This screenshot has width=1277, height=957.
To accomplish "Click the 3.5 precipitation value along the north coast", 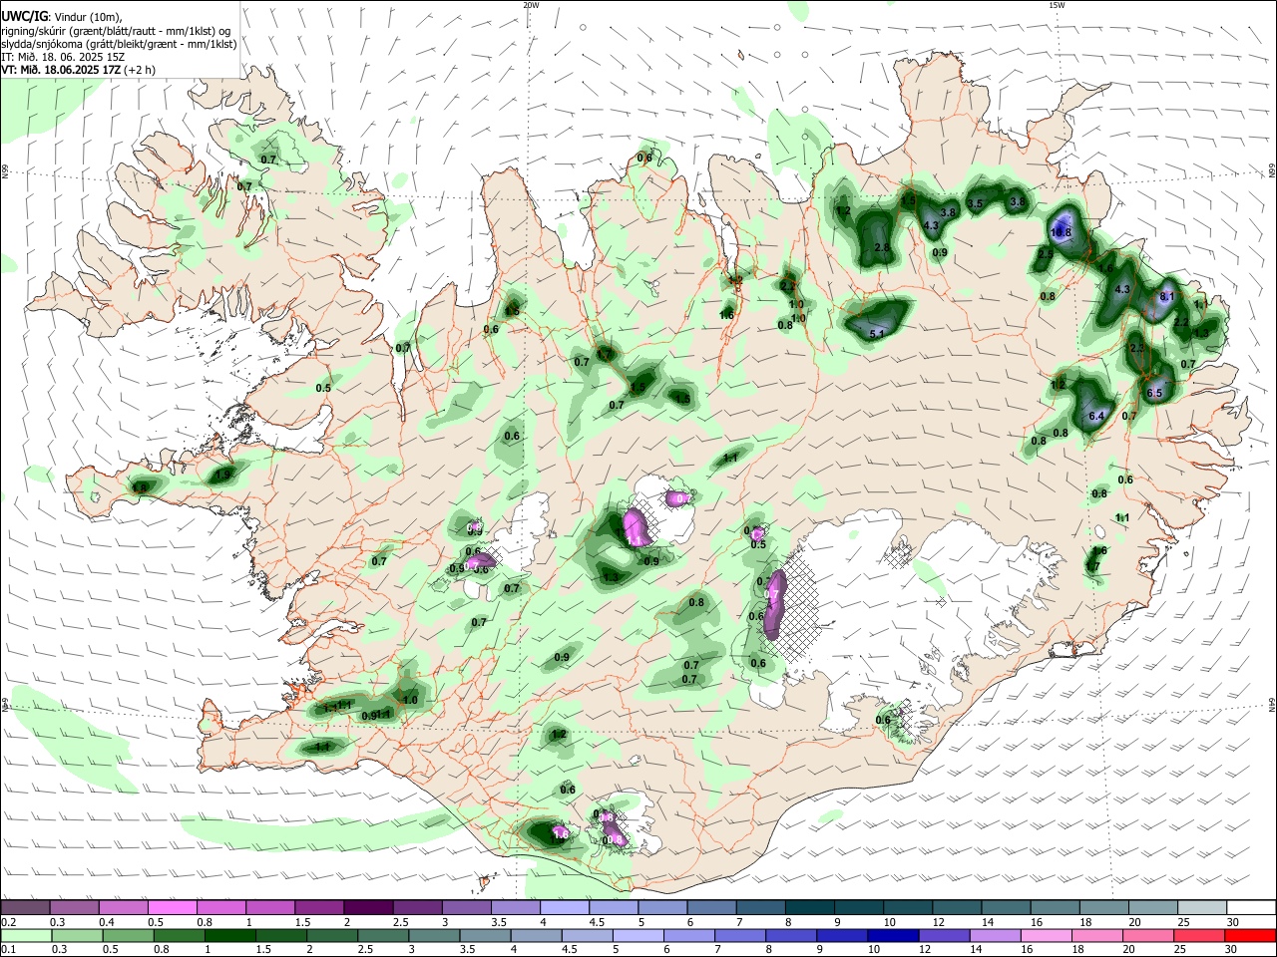I will 976,203.
